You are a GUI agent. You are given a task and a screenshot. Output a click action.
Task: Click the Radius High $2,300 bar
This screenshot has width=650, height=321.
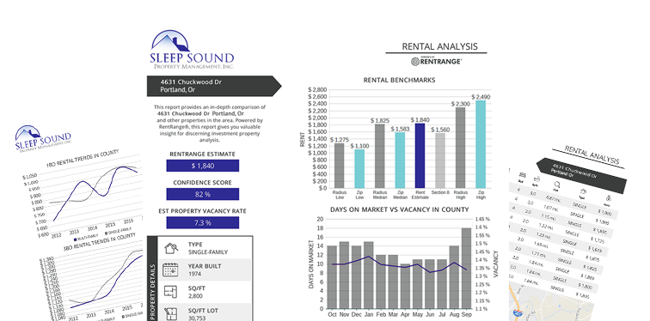pos(460,148)
